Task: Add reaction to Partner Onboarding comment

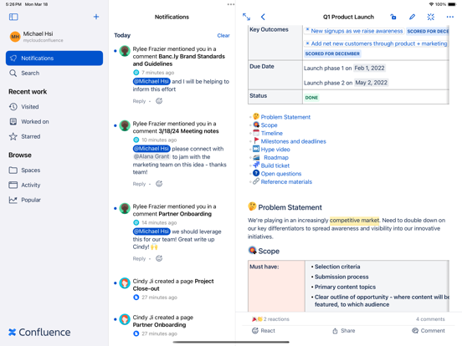Action: tap(159, 258)
